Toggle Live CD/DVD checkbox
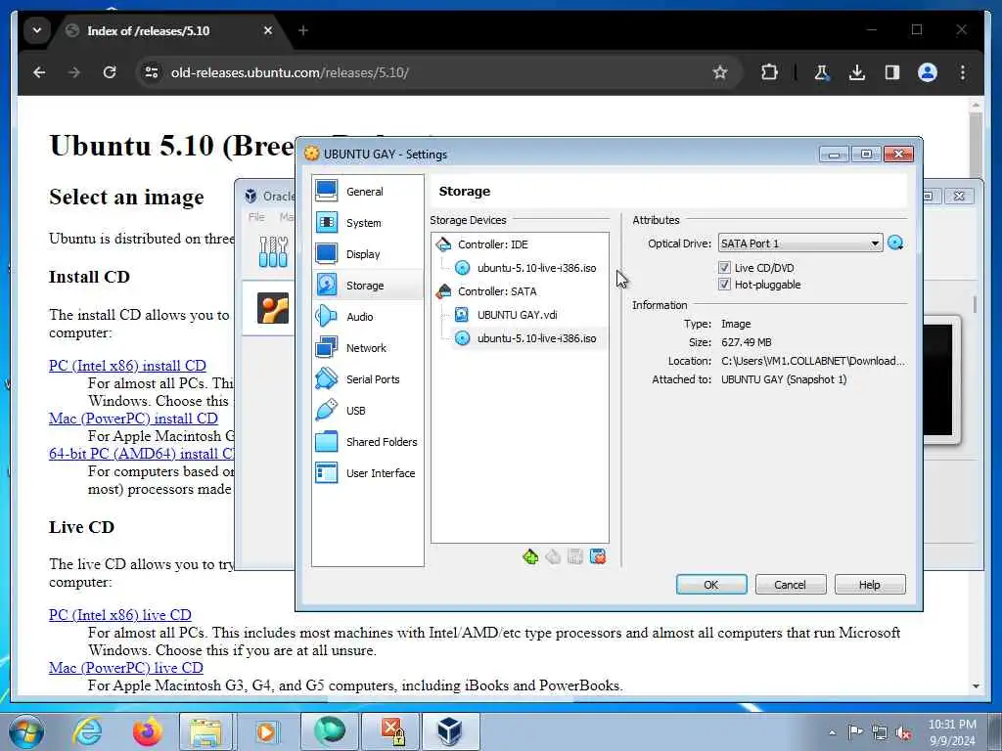The width and height of the screenshot is (1002, 751). coord(724,268)
